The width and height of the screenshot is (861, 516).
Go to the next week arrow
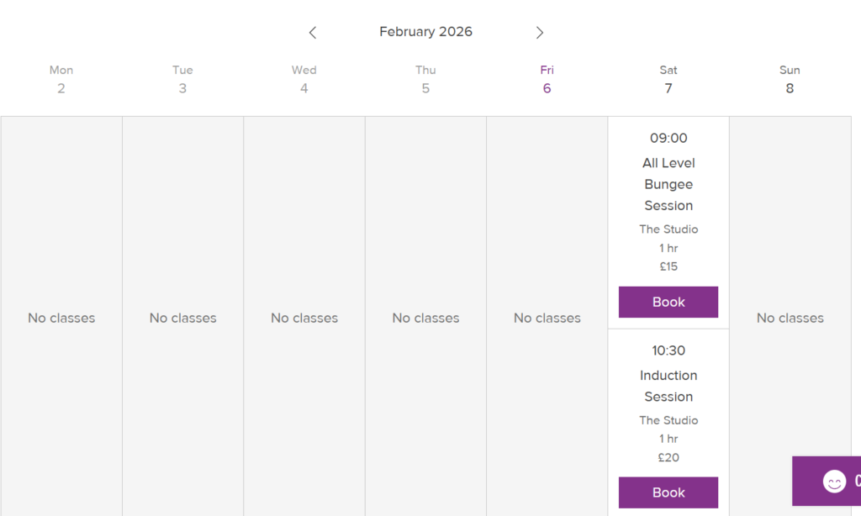pyautogui.click(x=540, y=33)
